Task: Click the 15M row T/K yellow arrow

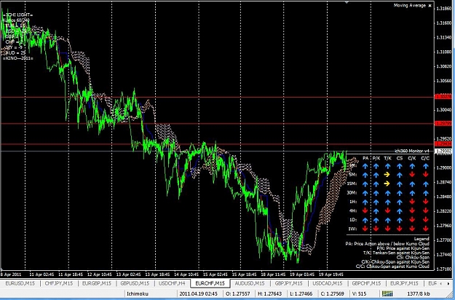Action: tap(387, 183)
